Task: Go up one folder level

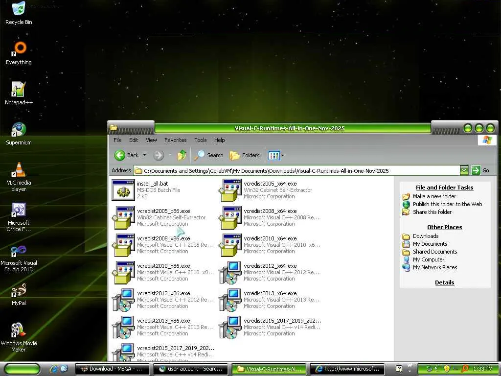Action: click(182, 155)
